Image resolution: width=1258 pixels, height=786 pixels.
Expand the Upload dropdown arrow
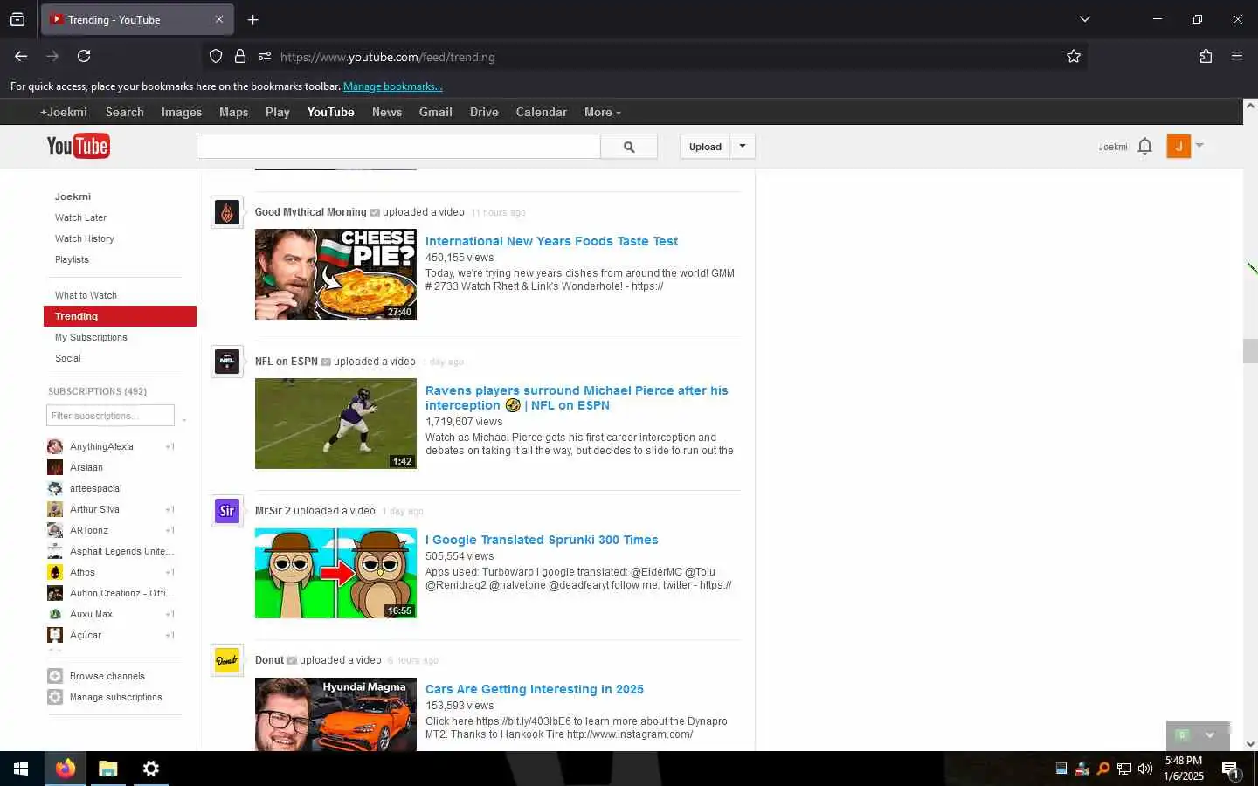[743, 147]
